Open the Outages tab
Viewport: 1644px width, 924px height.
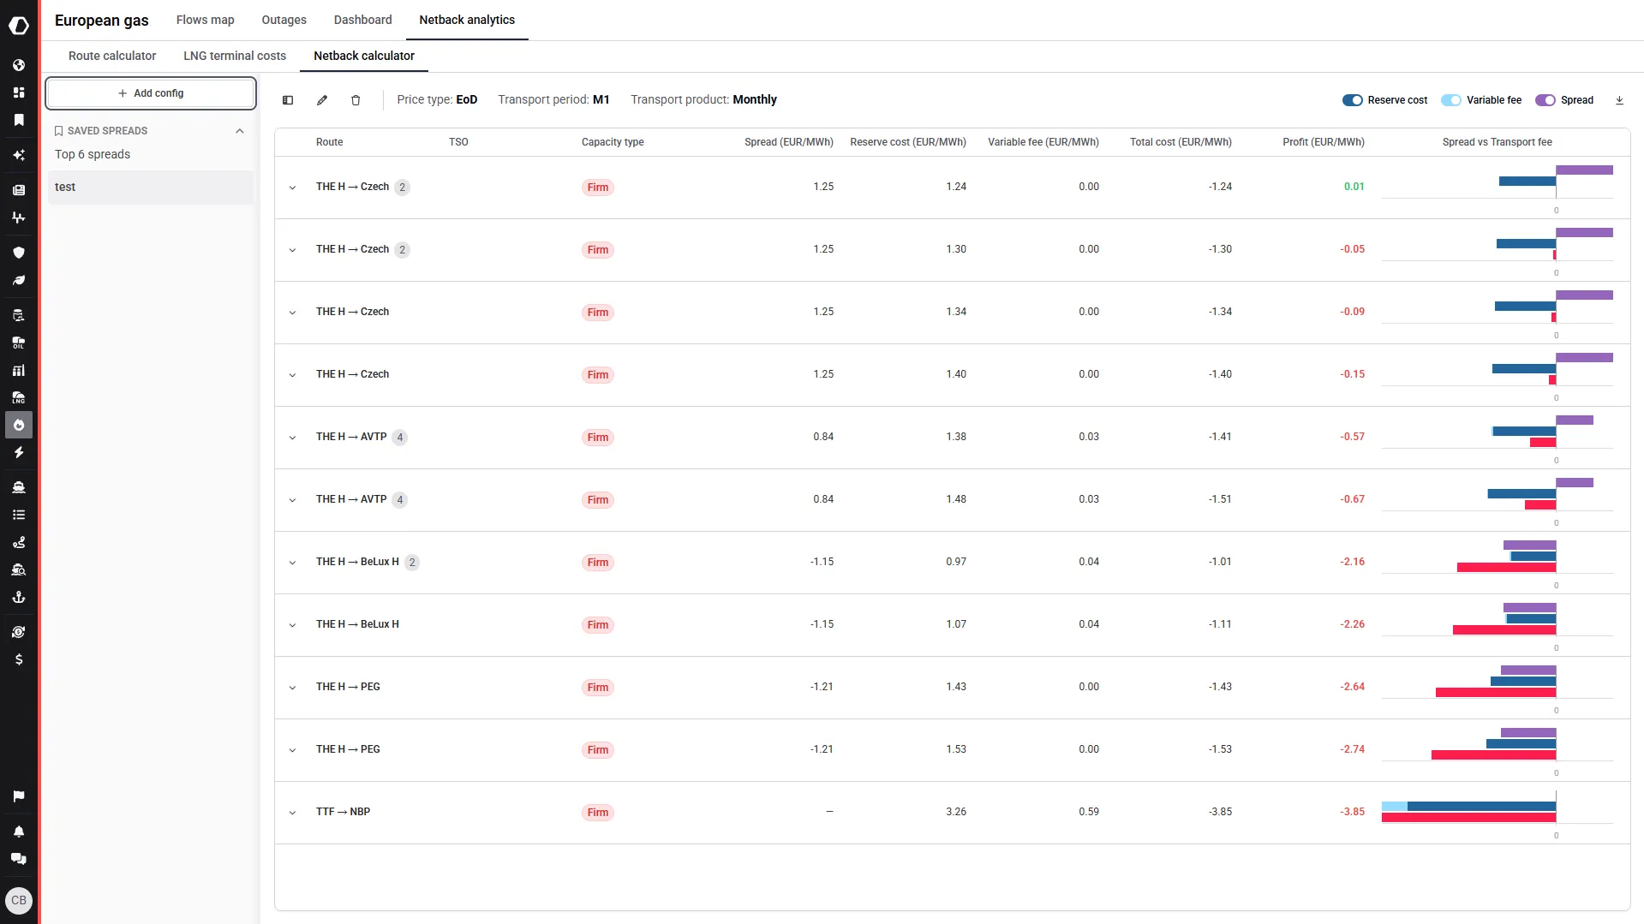click(x=284, y=20)
